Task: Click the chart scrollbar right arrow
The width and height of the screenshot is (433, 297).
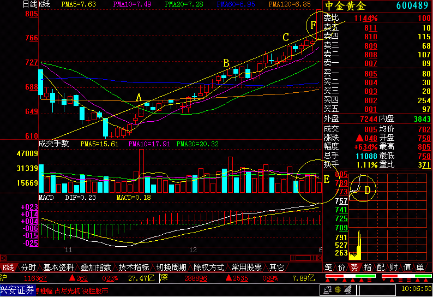Action: point(319,258)
